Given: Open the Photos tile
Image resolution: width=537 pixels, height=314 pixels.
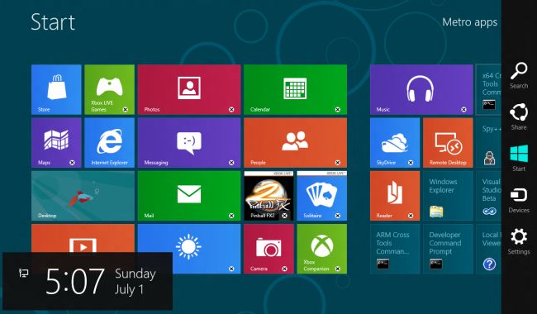Looking at the screenshot, I should pos(189,89).
